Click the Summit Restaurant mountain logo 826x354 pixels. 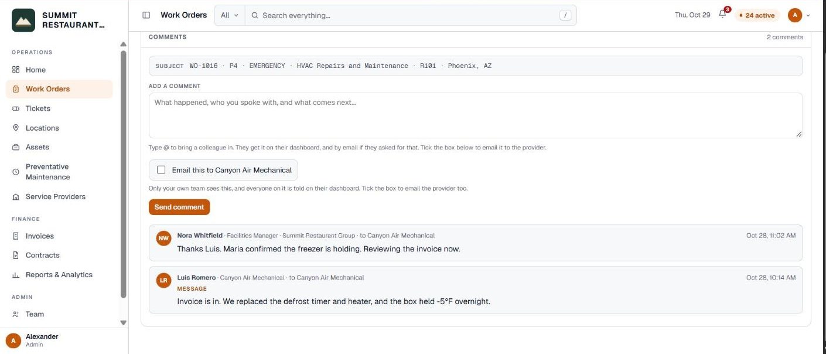[23, 20]
